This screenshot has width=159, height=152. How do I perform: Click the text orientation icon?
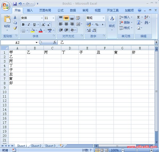(x=72, y=30)
